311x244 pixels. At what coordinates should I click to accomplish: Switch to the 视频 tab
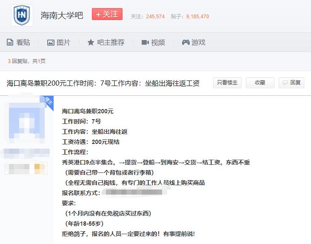(153, 42)
